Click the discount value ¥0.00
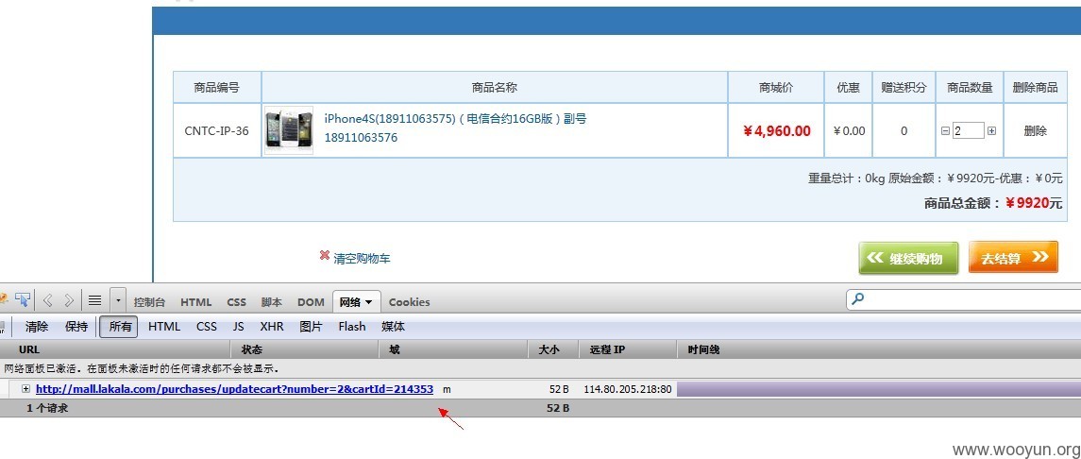The height and width of the screenshot is (459, 1081). click(849, 131)
